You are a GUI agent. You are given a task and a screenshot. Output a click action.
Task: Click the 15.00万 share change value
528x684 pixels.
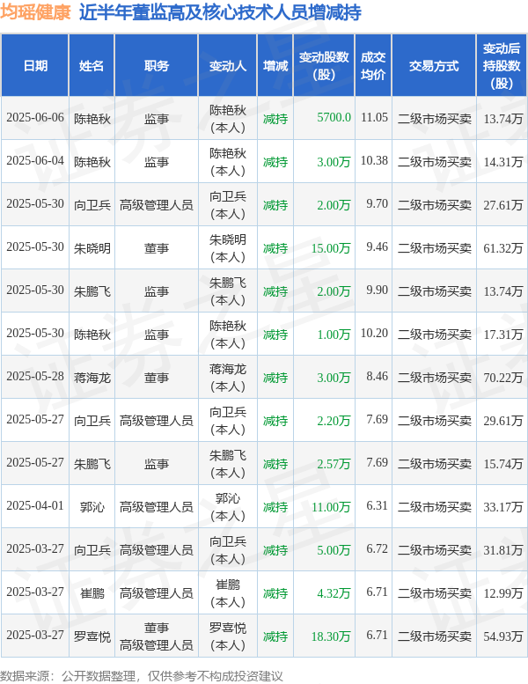click(331, 248)
